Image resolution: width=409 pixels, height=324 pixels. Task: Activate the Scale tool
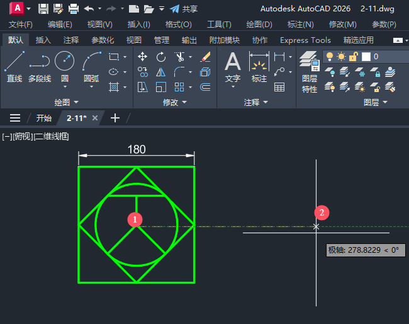[x=161, y=87]
